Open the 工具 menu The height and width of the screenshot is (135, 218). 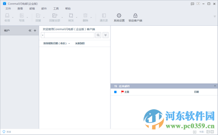point(56,9)
